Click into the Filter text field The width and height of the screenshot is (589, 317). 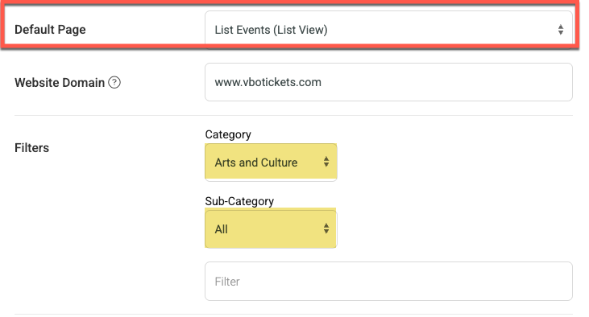[388, 282]
